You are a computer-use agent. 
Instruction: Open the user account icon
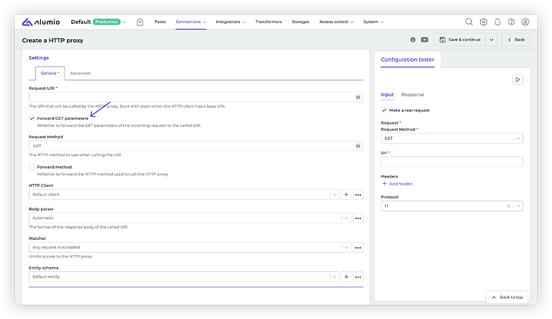[x=526, y=22]
